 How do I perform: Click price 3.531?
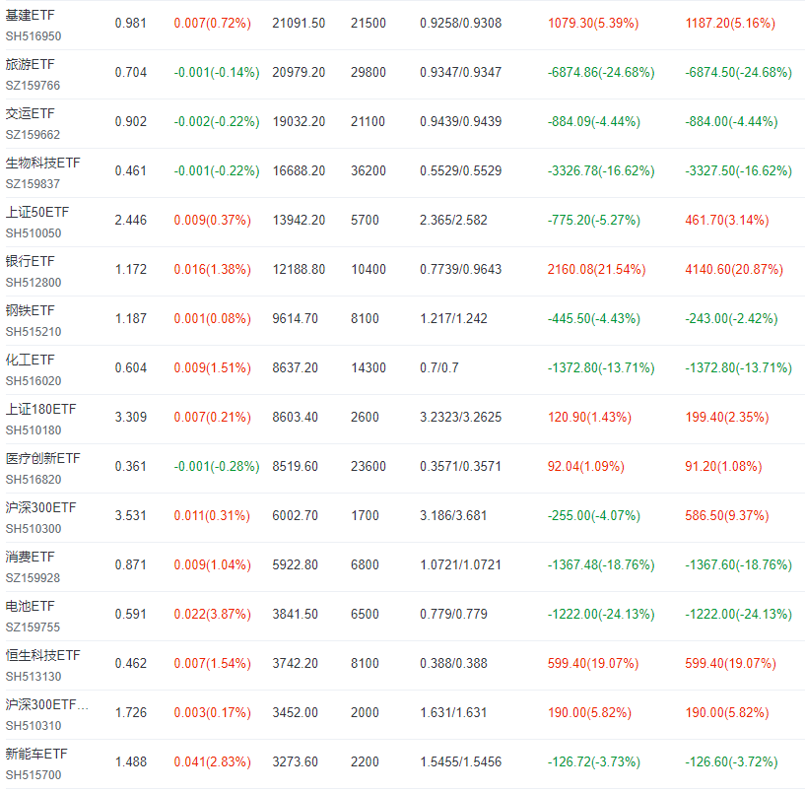[130, 516]
